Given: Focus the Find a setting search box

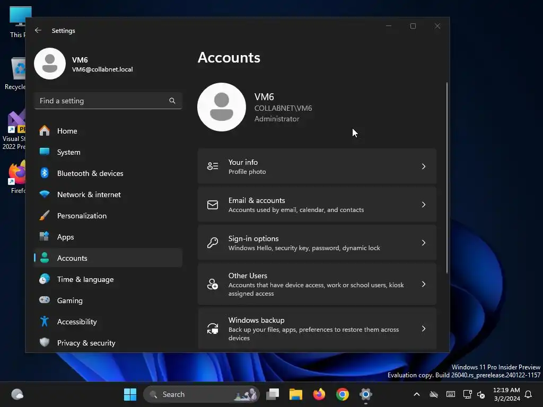Looking at the screenshot, I should (x=108, y=101).
